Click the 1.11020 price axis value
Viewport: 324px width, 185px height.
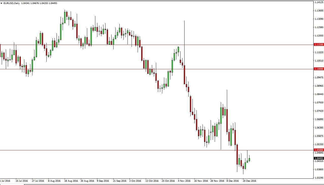click(x=319, y=52)
